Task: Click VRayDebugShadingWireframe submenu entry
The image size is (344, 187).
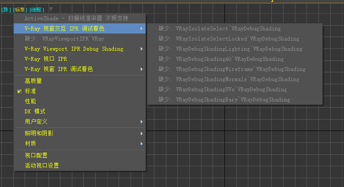Action: (235, 69)
